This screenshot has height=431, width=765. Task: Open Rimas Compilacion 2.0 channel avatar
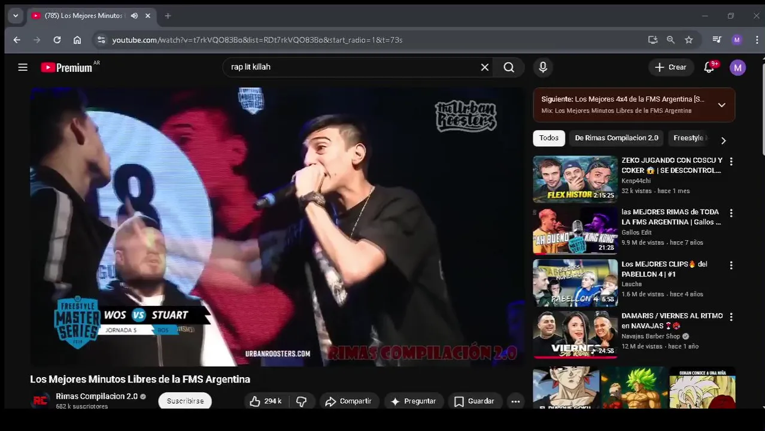pyautogui.click(x=41, y=401)
